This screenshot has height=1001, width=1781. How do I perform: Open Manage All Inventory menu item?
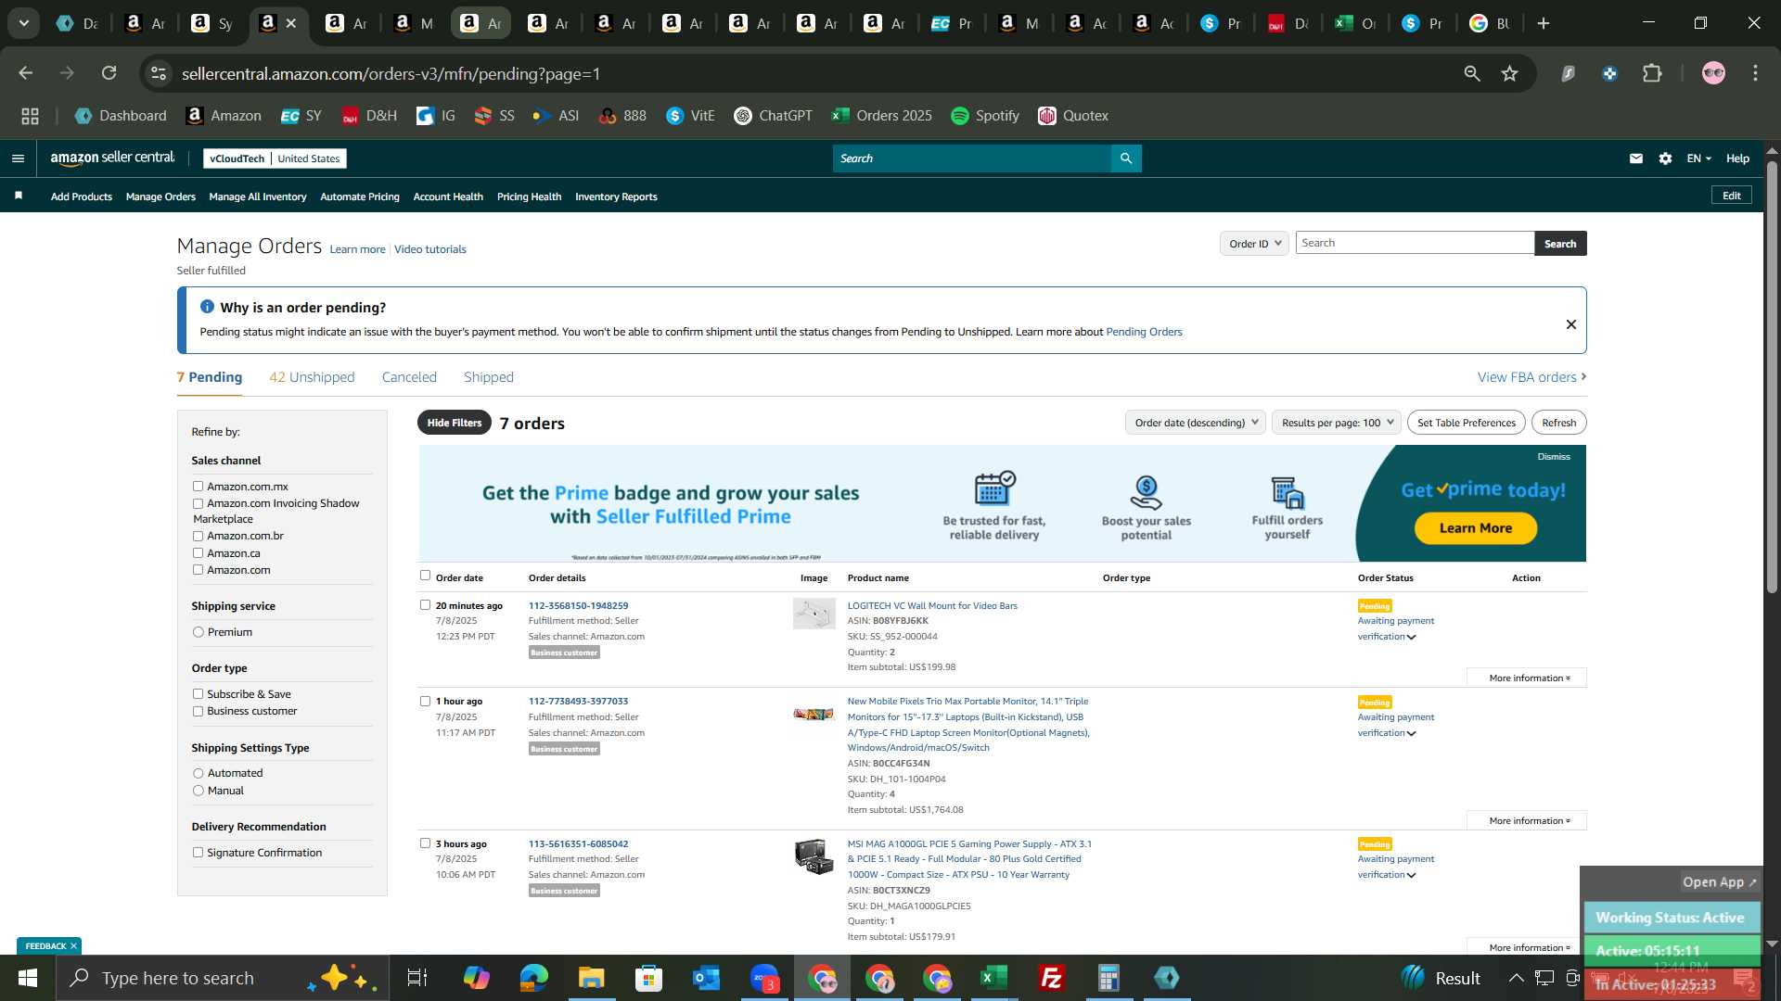coord(258,196)
